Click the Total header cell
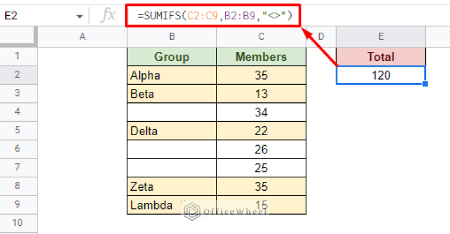This screenshot has width=450, height=234. pyautogui.click(x=381, y=57)
